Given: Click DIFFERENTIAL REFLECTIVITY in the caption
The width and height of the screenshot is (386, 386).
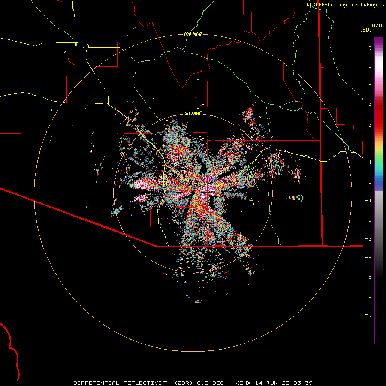Looking at the screenshot, I should tap(122, 383).
